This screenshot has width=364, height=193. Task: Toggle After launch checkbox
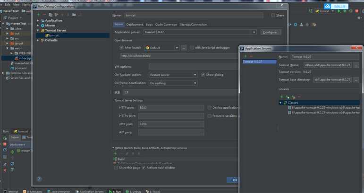pyautogui.click(x=121, y=48)
